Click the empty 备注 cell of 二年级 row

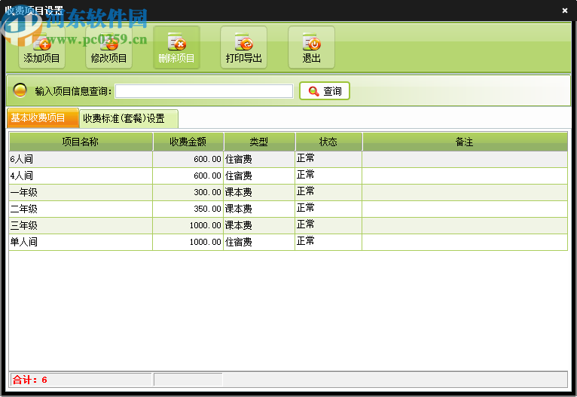[x=465, y=209]
